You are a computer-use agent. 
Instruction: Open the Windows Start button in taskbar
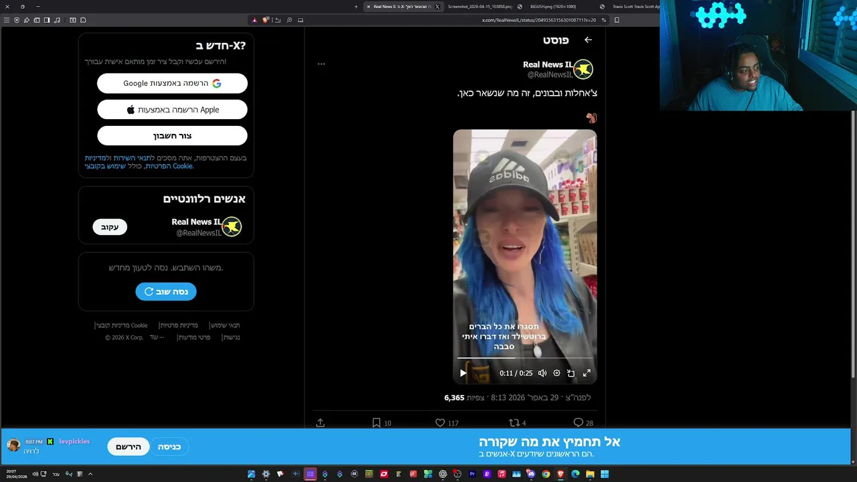tap(605, 474)
